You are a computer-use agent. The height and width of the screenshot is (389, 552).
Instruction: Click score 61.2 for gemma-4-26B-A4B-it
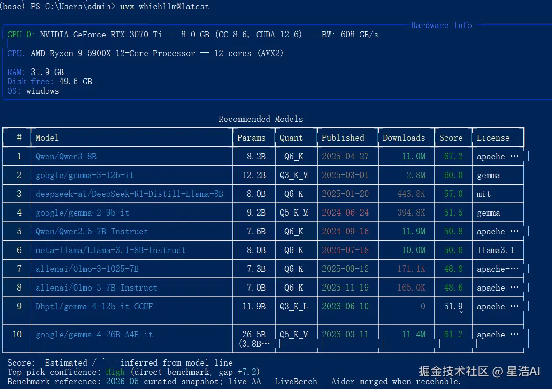453,335
